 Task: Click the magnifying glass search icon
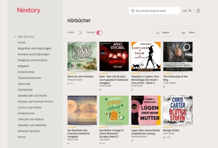pyautogui.click(x=133, y=11)
